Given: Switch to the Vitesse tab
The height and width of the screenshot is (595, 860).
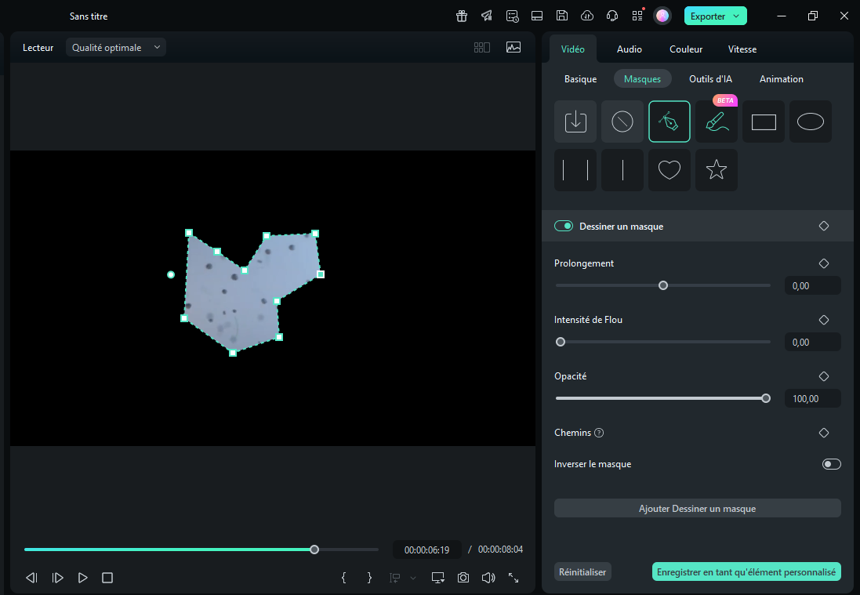Looking at the screenshot, I should click(x=742, y=49).
